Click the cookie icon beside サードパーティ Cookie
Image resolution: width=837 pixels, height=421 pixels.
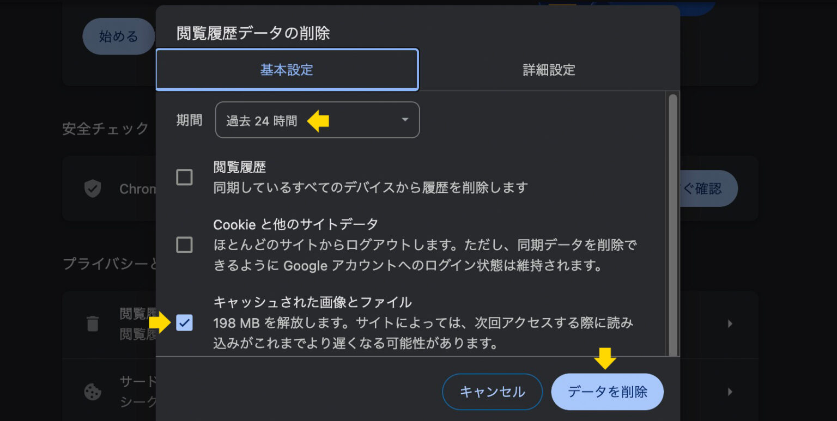[94, 392]
